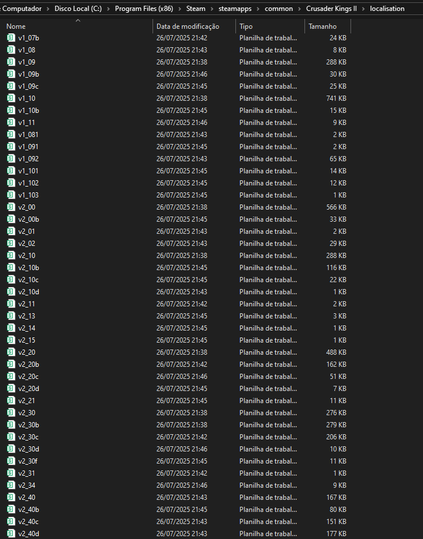The width and height of the screenshot is (423, 539).
Task: Open the chevron after Steam breadcrumb
Action: (212, 9)
